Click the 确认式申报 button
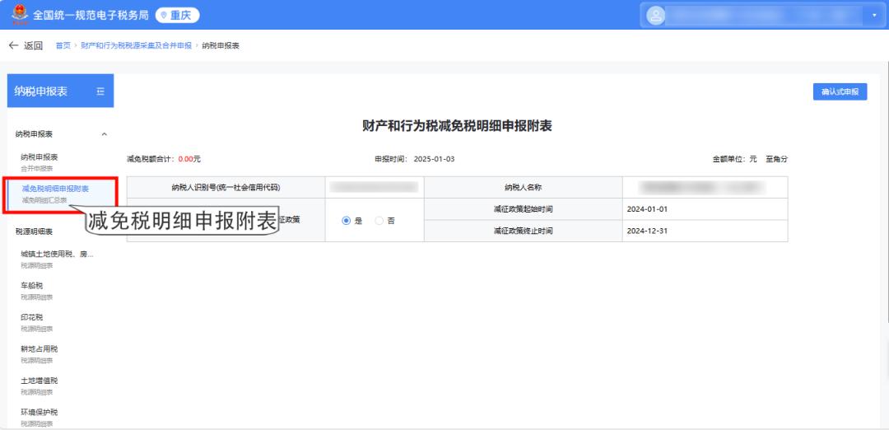This screenshot has width=889, height=430. click(x=839, y=92)
